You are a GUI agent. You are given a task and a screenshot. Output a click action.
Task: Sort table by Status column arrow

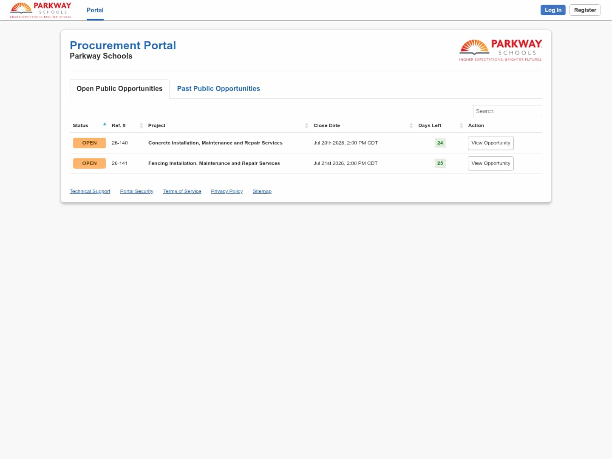point(105,125)
